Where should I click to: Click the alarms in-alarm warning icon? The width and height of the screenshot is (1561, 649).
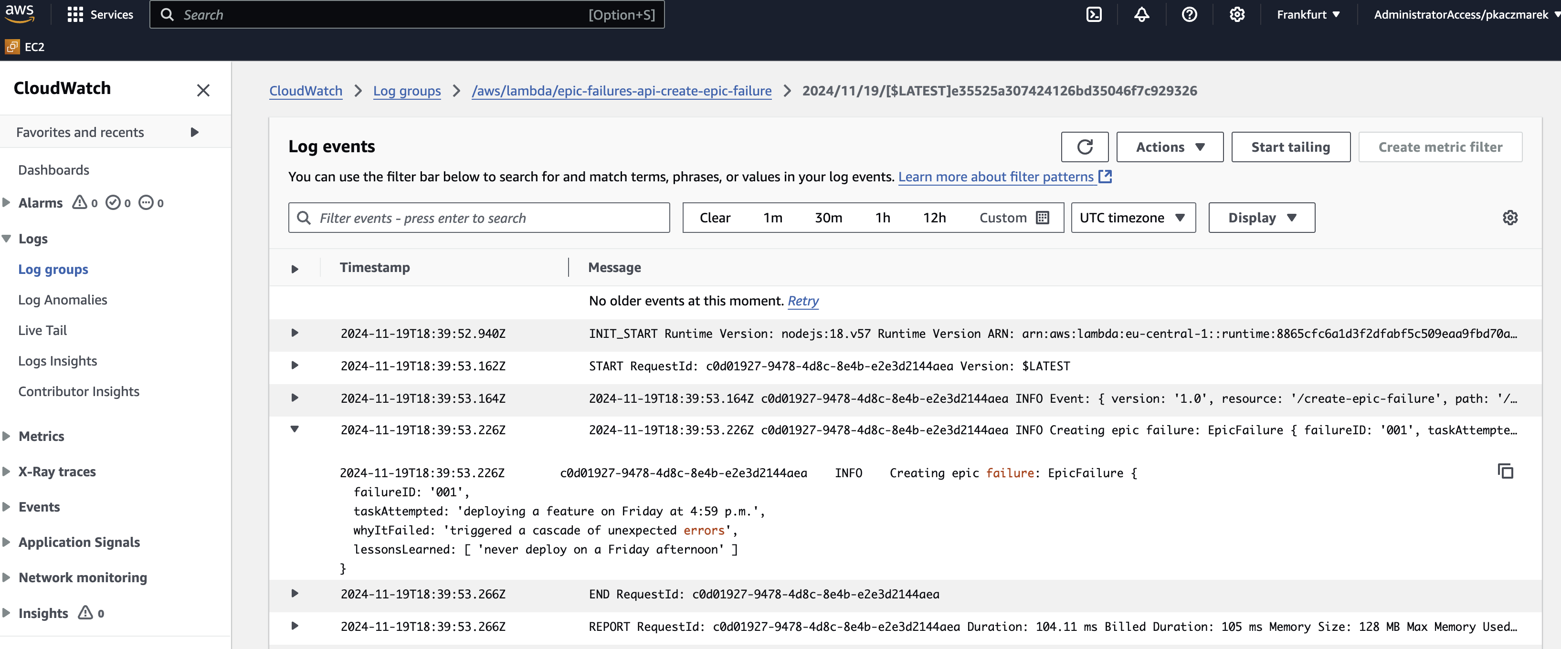click(x=80, y=202)
